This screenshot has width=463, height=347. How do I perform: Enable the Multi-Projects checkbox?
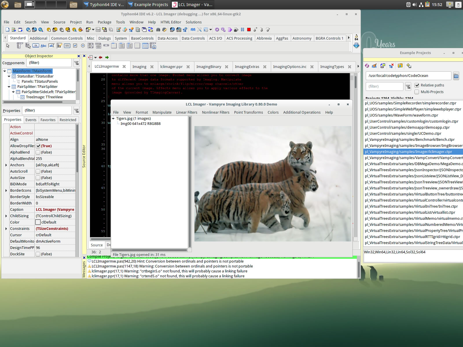417,92
